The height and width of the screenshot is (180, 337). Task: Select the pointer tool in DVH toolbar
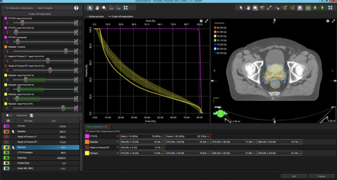(x=90, y=8)
